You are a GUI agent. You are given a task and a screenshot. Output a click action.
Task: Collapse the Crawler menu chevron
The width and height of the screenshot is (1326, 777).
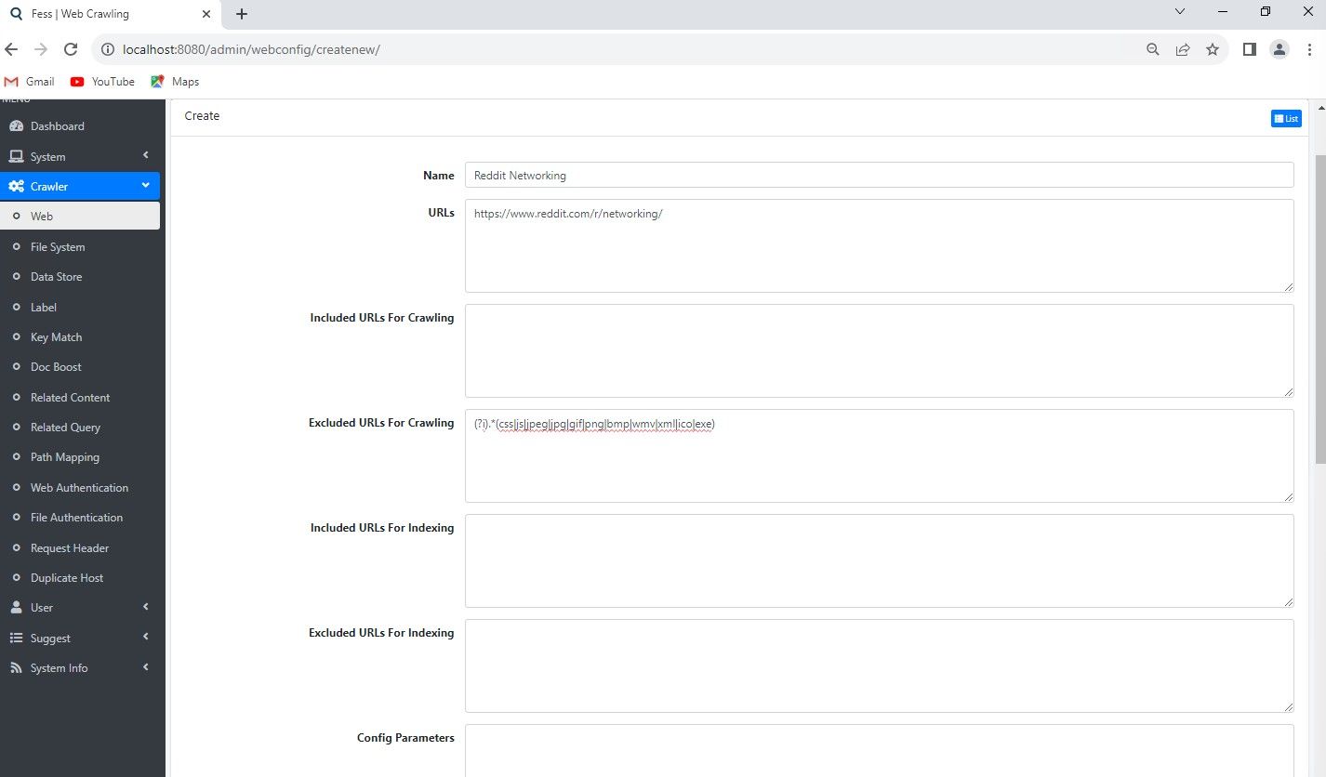(x=146, y=186)
